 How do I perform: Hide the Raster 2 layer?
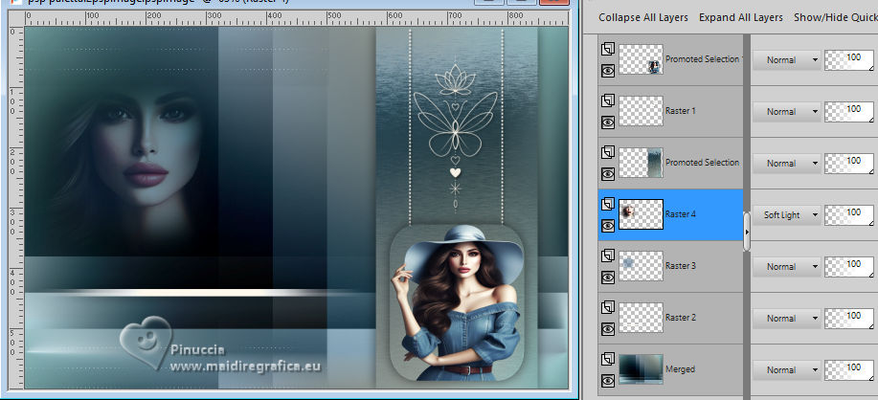pos(608,328)
